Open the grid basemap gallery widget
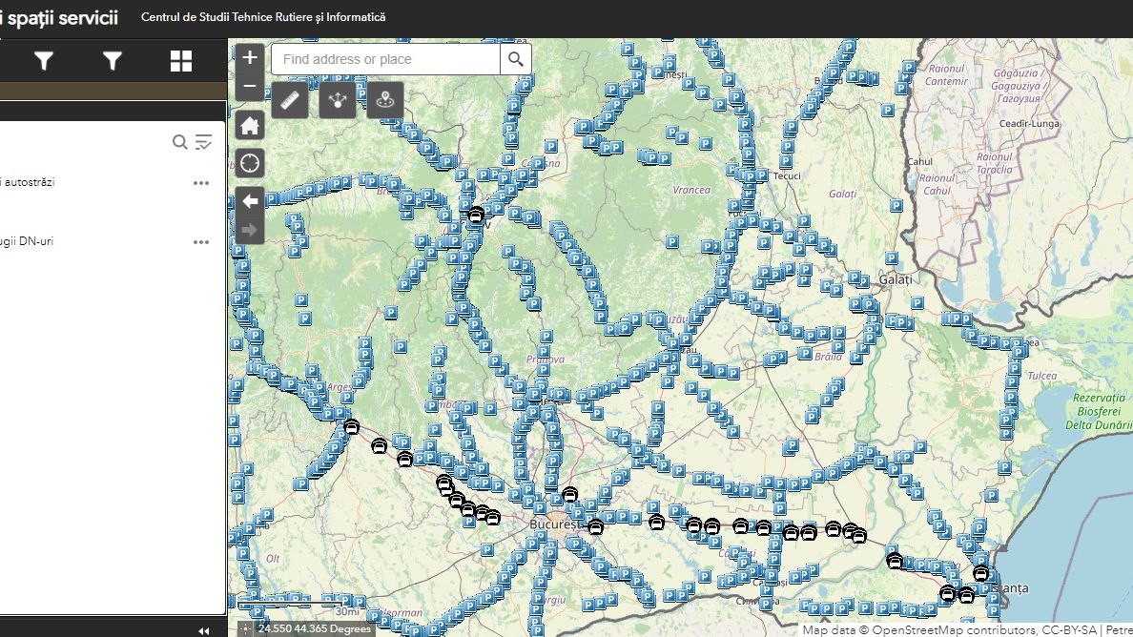The image size is (1133, 637). point(180,61)
